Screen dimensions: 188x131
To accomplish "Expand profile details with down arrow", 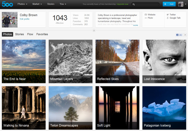I will (94, 30).
